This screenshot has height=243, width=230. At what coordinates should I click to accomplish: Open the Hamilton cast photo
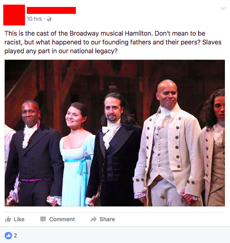(x=115, y=133)
